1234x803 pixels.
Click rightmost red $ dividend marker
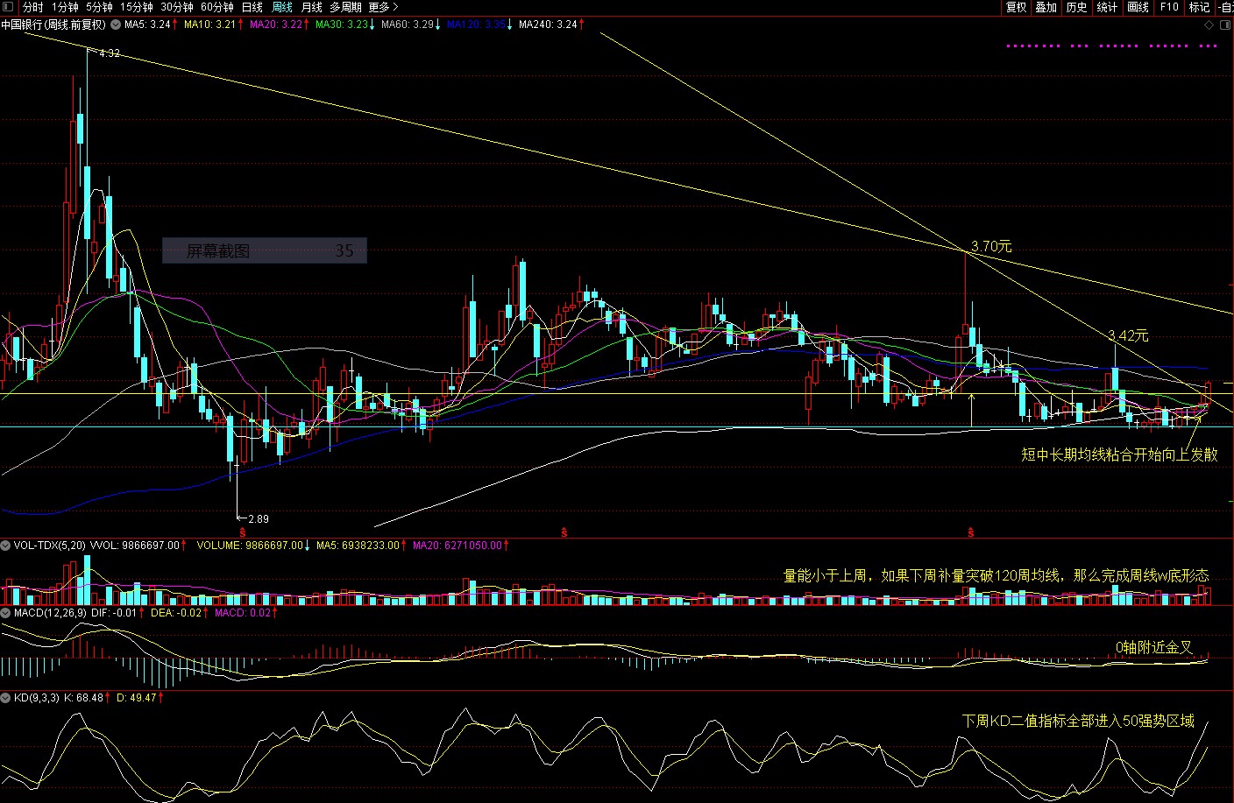pyautogui.click(x=971, y=532)
